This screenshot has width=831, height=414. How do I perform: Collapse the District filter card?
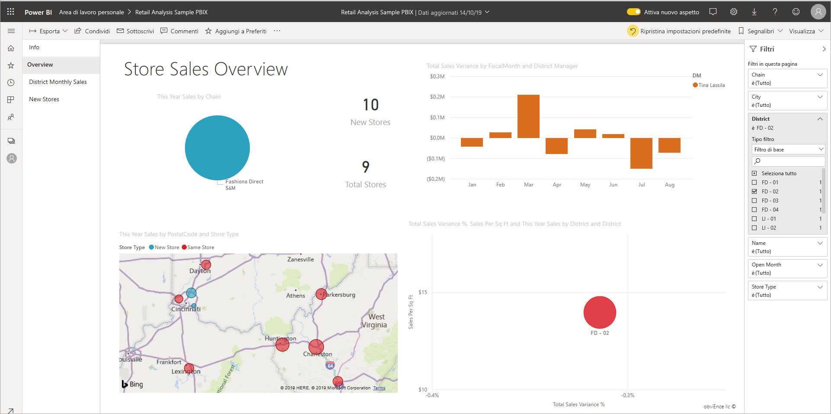[820, 119]
